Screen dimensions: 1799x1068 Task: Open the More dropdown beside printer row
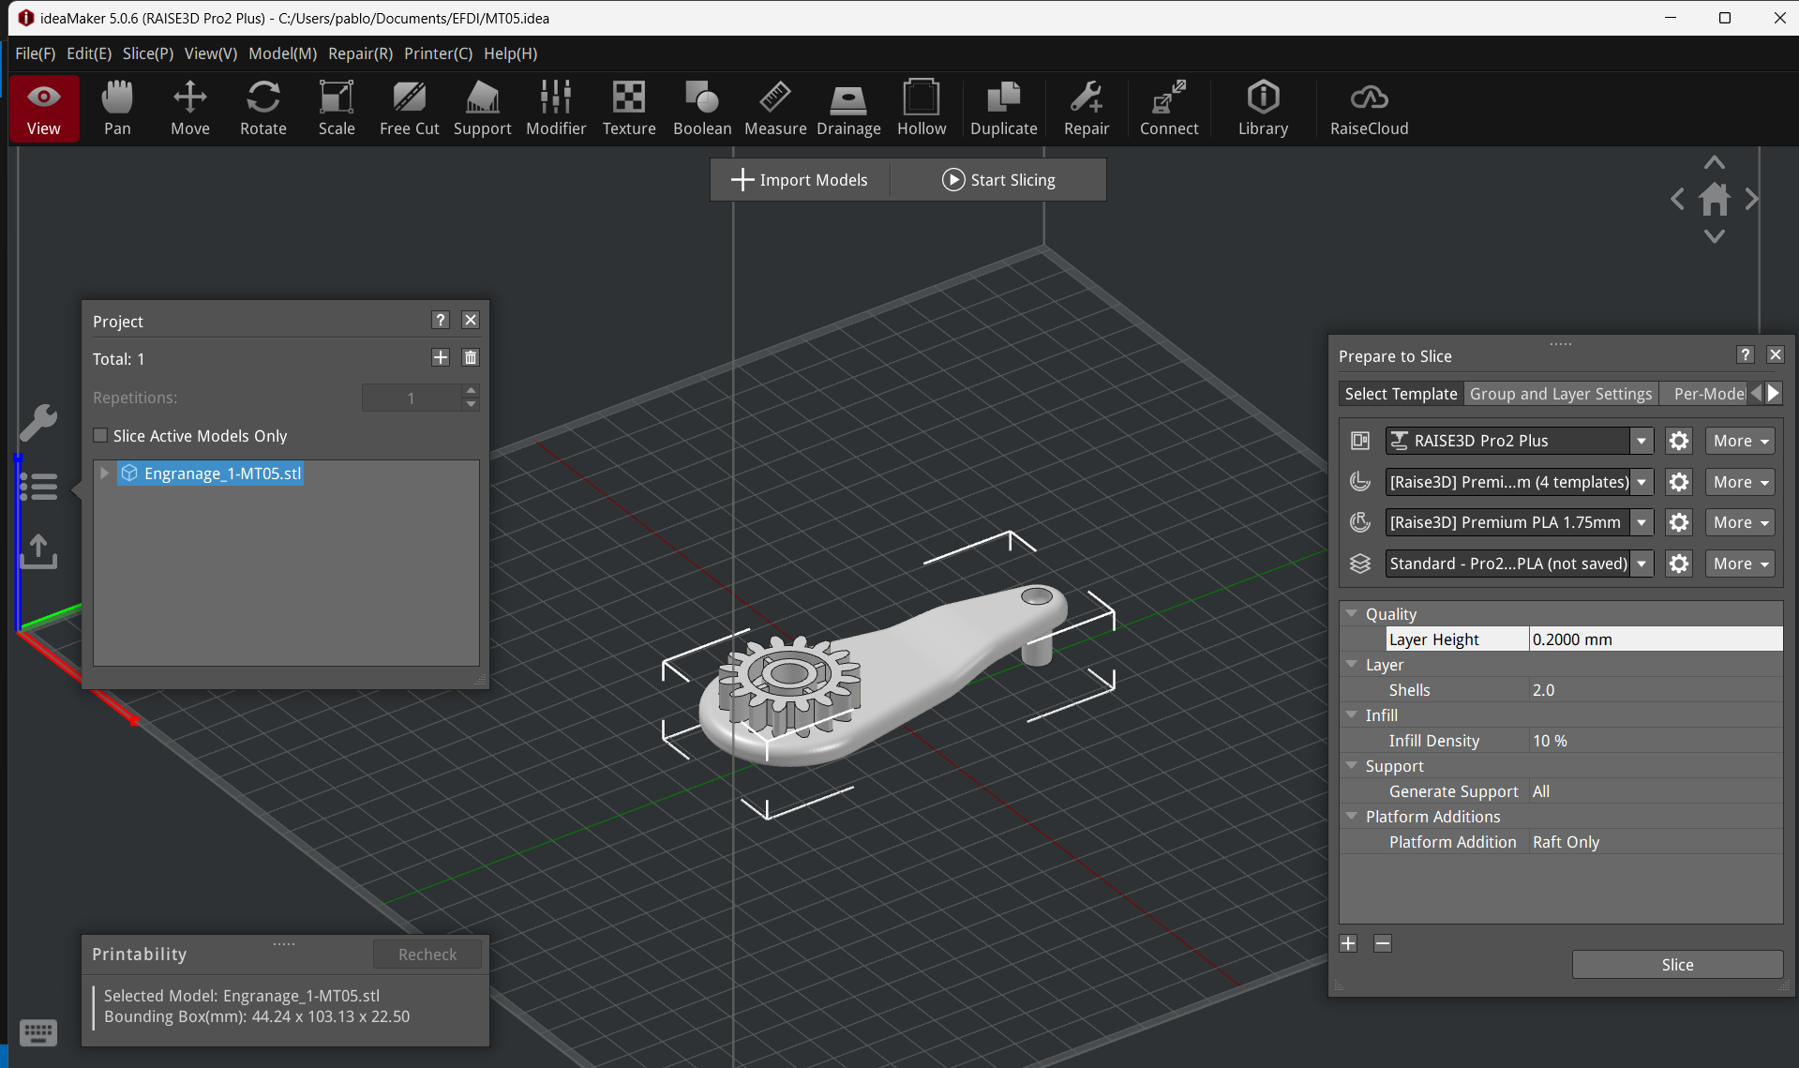[x=1740, y=441]
